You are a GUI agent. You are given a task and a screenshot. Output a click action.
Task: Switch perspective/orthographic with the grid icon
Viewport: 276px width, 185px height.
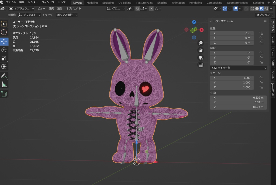point(201,65)
